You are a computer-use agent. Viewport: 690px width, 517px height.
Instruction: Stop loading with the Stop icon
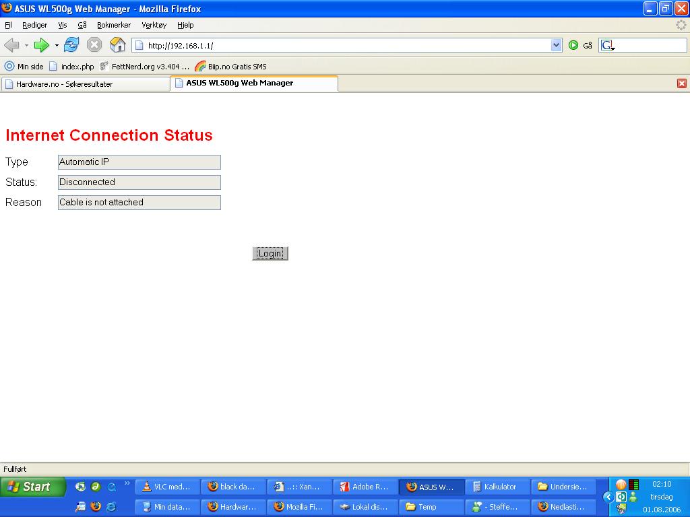pyautogui.click(x=94, y=45)
